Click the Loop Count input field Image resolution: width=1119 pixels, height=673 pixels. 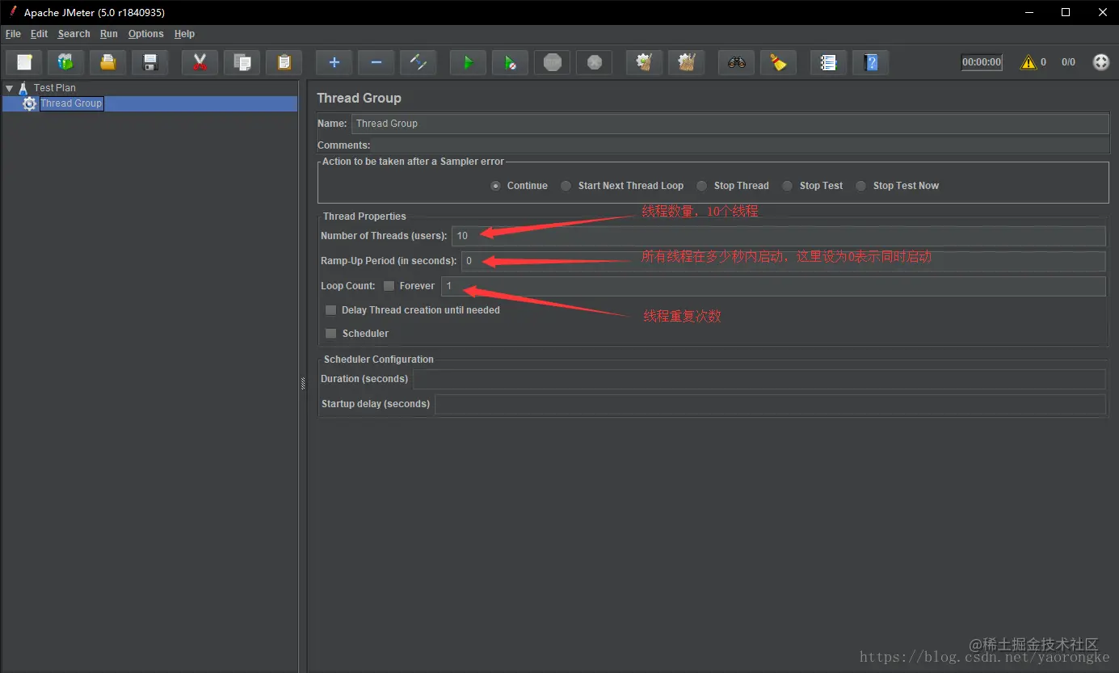[x=774, y=286]
